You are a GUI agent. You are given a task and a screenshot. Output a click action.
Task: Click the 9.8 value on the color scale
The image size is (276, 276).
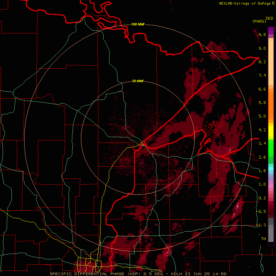[x=262, y=34]
